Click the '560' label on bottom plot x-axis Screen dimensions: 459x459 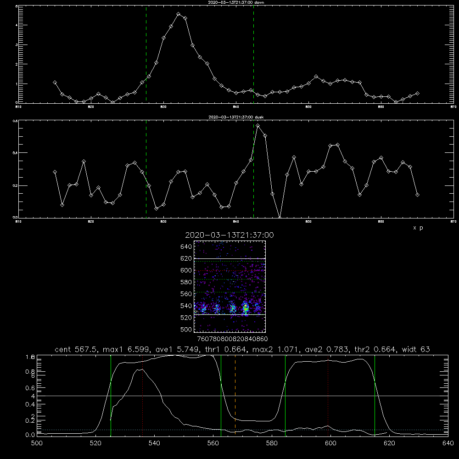tap(213, 443)
